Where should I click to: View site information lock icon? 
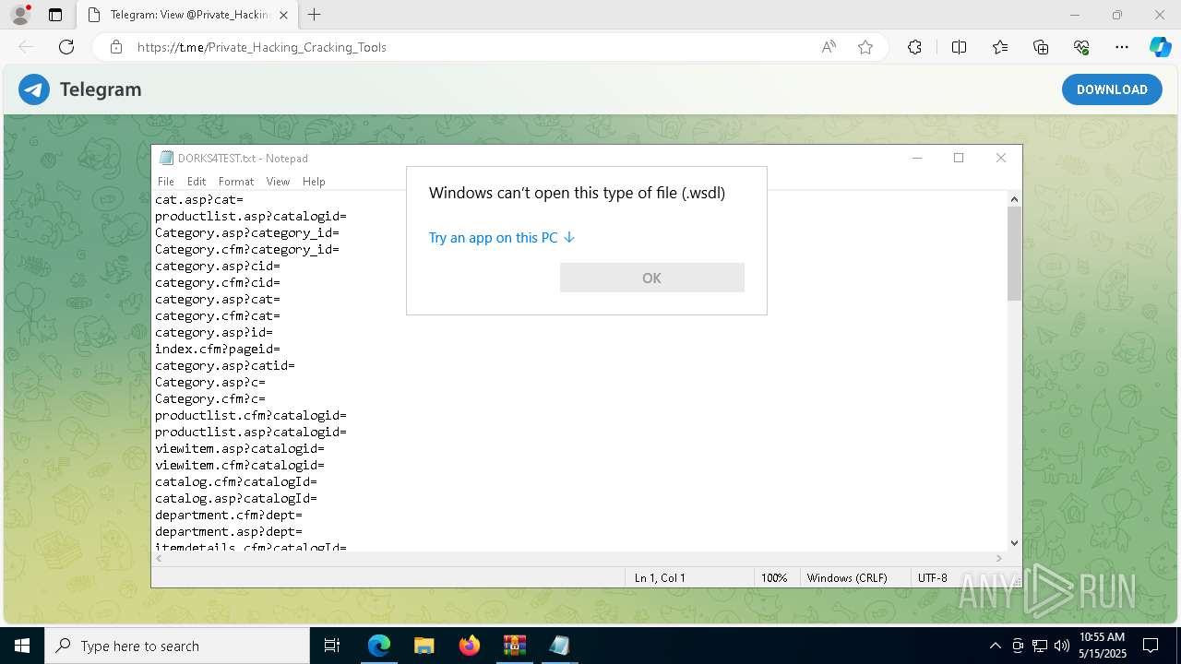116,47
